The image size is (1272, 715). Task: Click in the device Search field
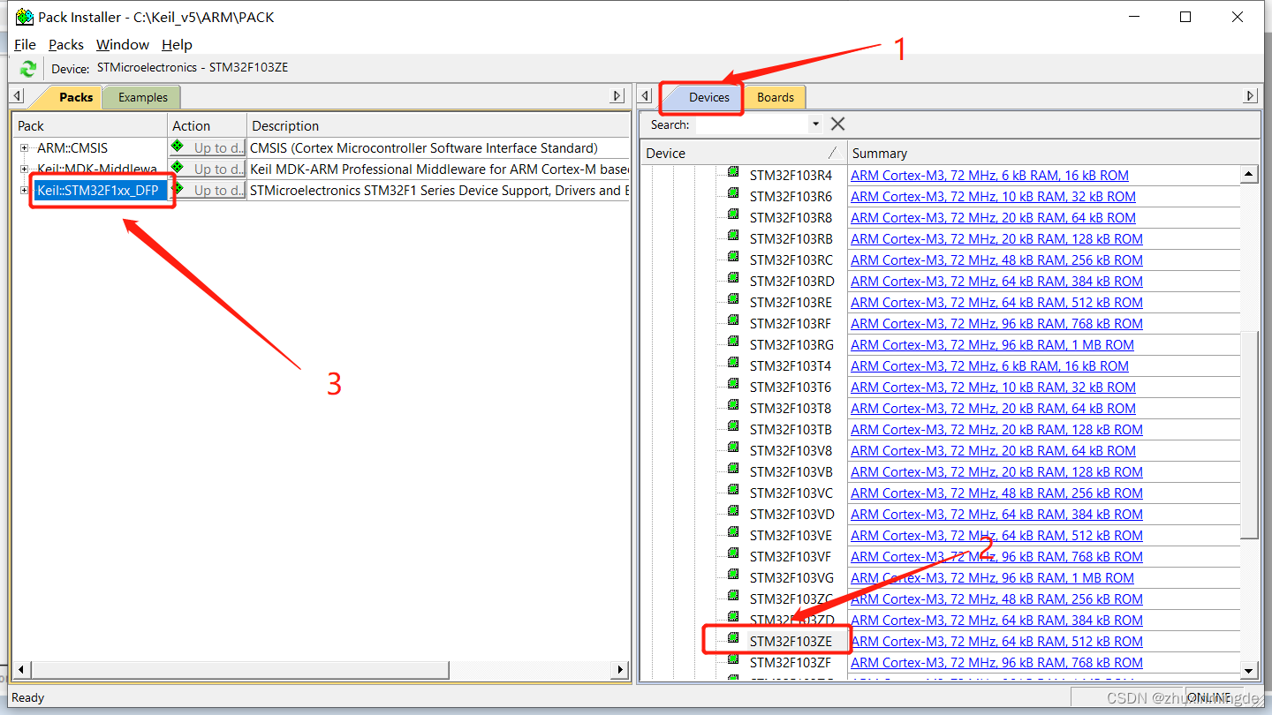pos(752,124)
